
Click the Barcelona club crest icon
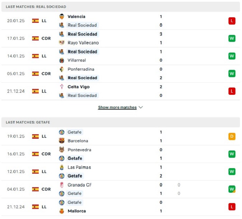pos(62,141)
